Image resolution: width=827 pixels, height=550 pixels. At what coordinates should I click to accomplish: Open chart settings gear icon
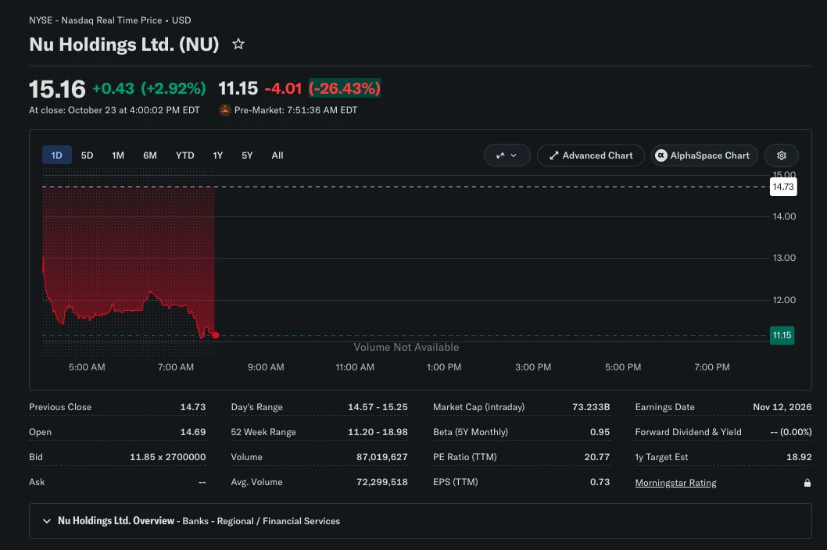[781, 155]
